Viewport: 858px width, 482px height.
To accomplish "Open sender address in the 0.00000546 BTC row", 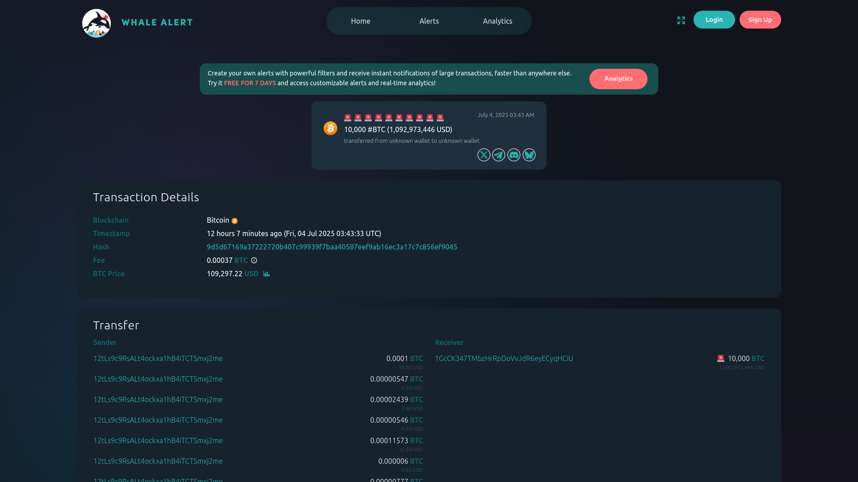I will 158,420.
